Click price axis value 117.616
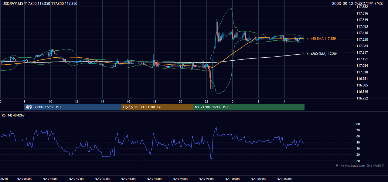 [362, 13]
